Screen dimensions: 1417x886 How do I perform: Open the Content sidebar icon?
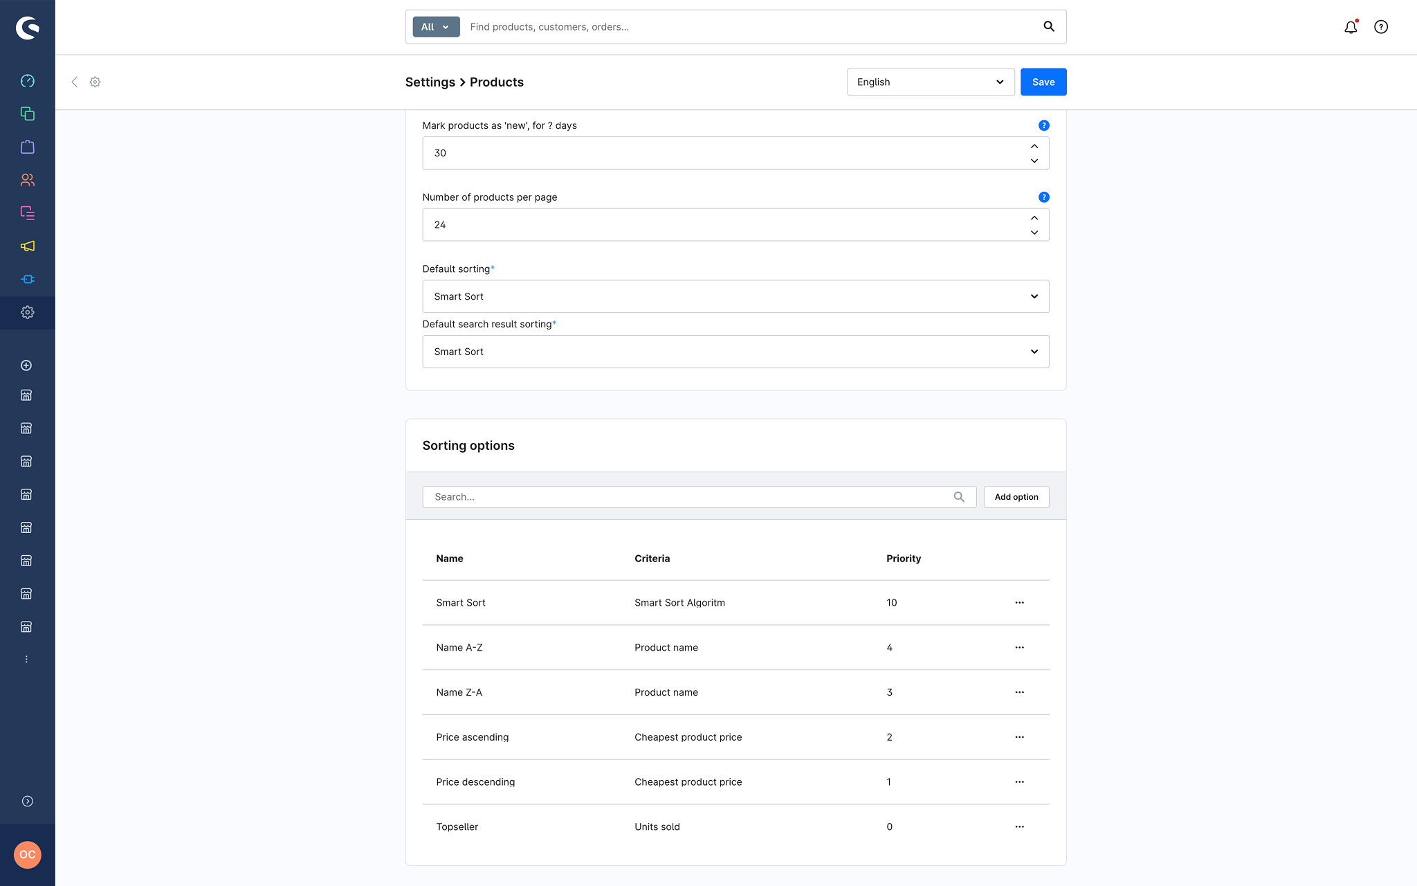28,213
